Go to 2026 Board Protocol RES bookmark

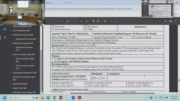pos(26,39)
